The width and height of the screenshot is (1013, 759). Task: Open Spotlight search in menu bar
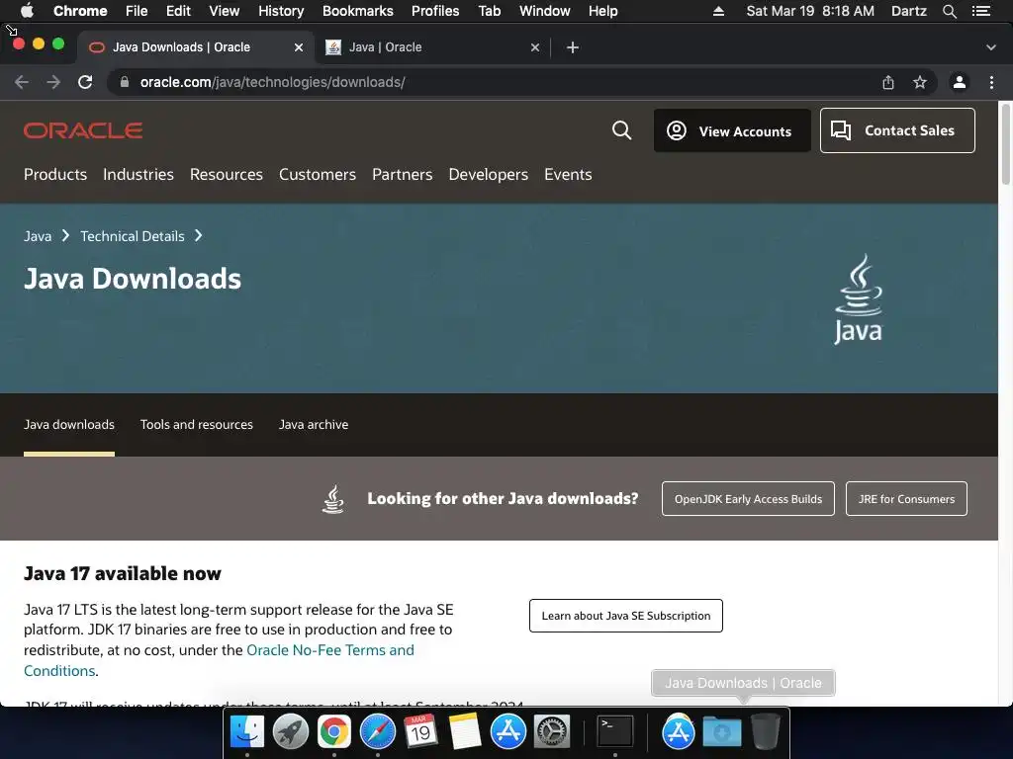949,11
